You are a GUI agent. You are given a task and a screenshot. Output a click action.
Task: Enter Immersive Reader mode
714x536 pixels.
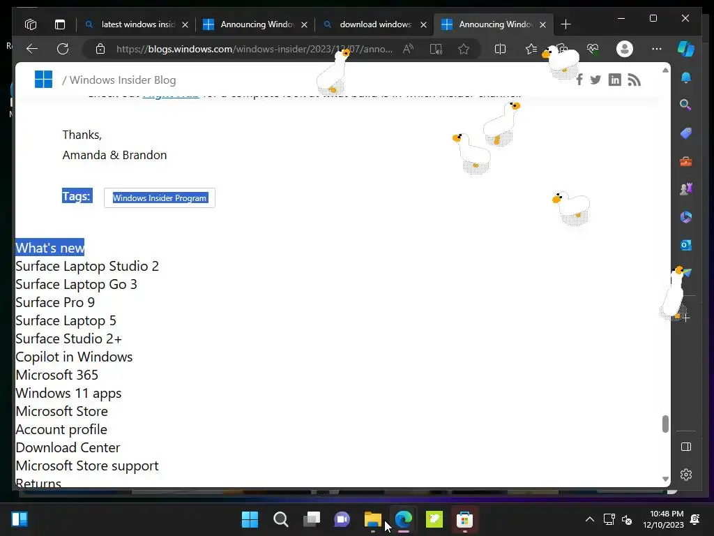point(436,49)
